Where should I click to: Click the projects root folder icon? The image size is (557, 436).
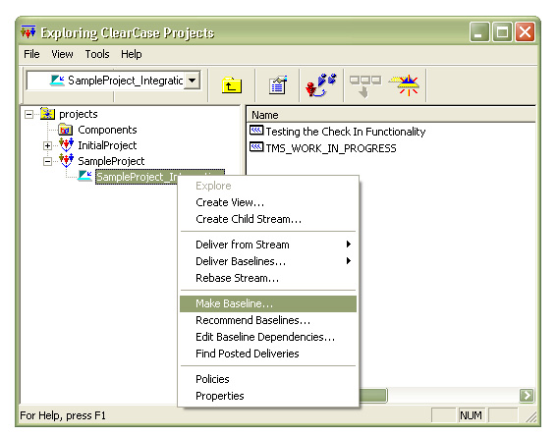(47, 114)
